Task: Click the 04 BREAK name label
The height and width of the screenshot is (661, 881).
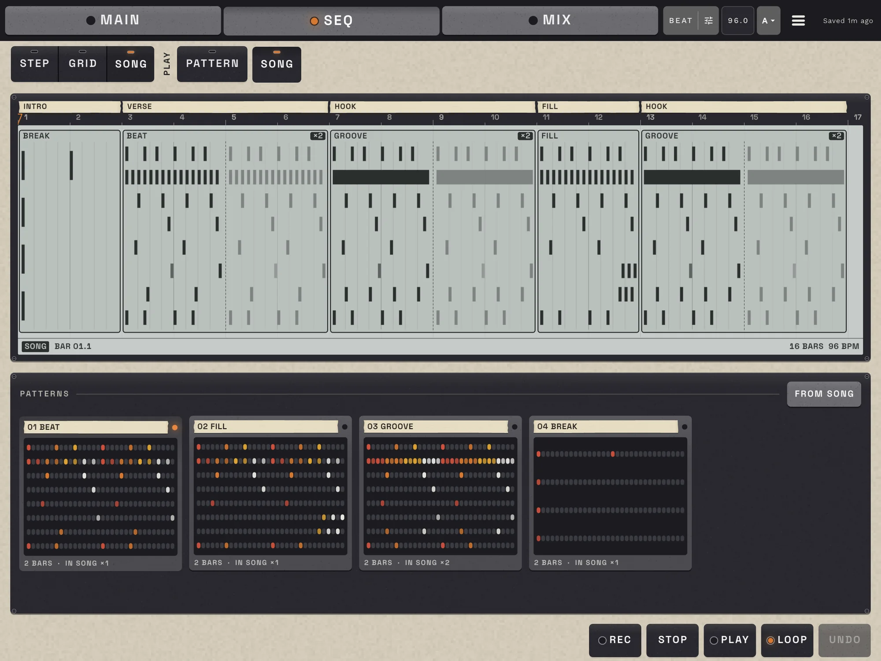Action: [x=606, y=427]
